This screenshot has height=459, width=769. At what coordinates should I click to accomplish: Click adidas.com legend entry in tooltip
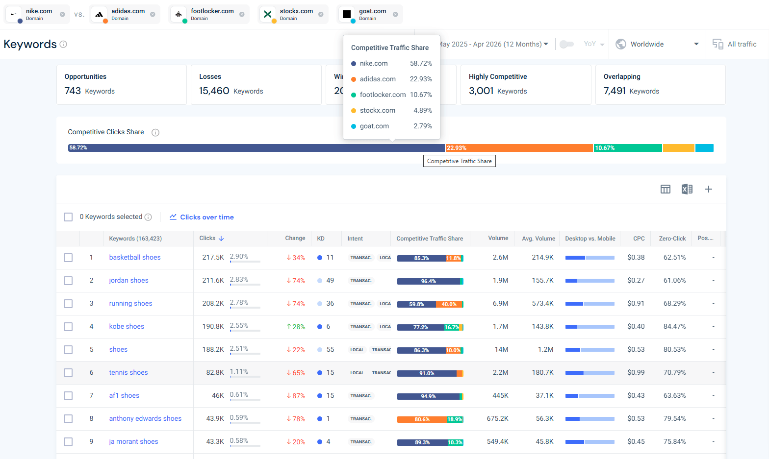click(x=391, y=79)
